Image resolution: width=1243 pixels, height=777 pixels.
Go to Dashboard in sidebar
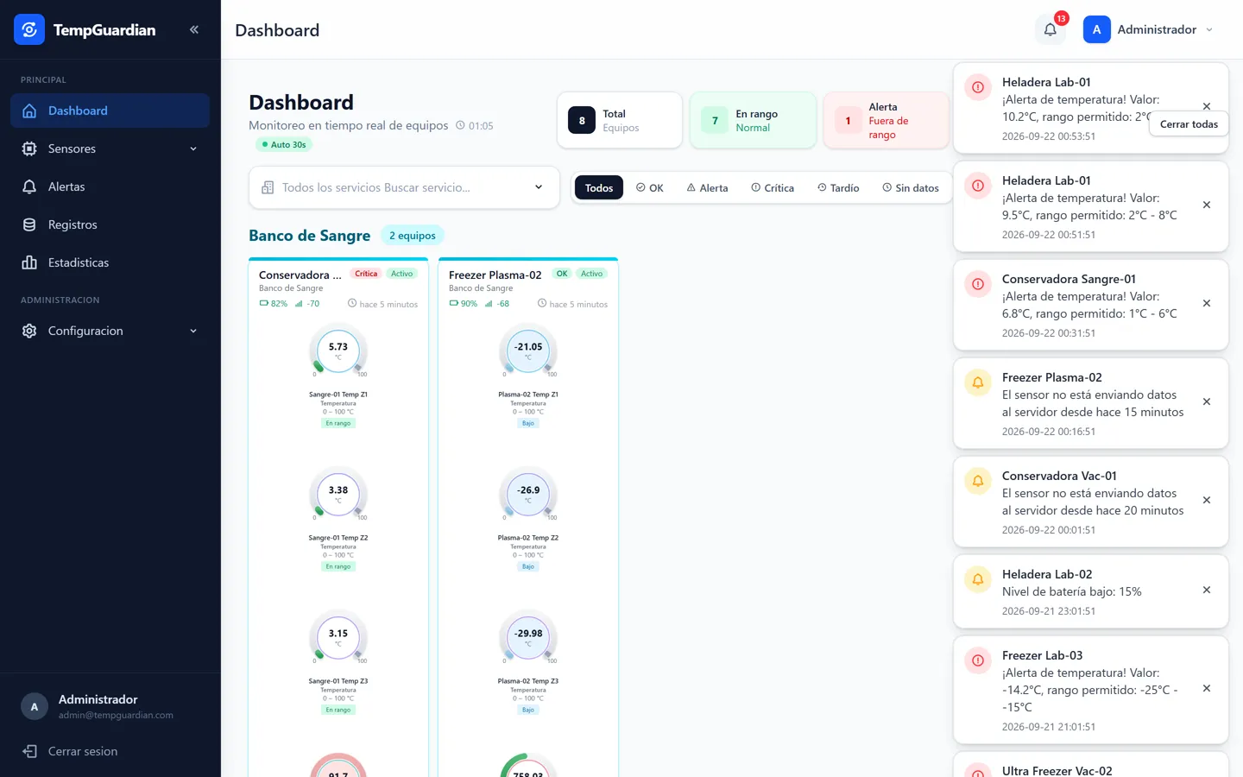coord(110,111)
